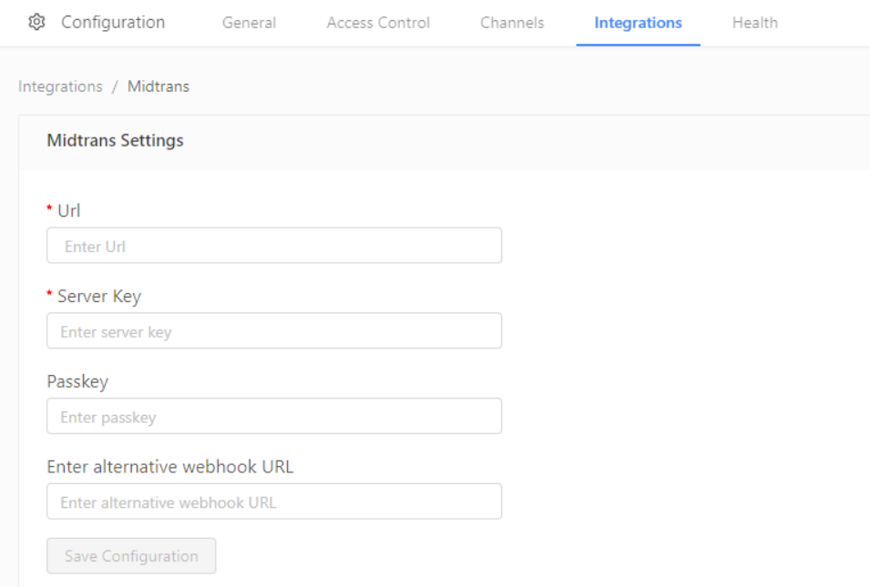Click the Midtrans breadcrumb item
This screenshot has width=870, height=587.
click(159, 86)
